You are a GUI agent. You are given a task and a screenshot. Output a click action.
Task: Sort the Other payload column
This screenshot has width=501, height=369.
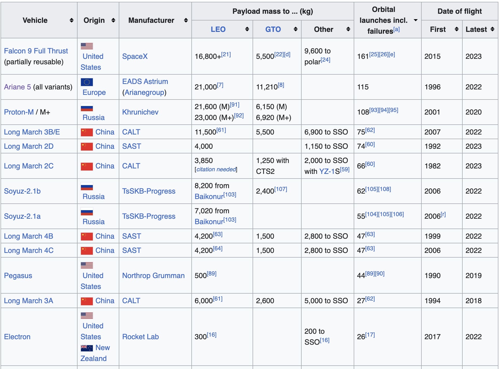pyautogui.click(x=348, y=29)
